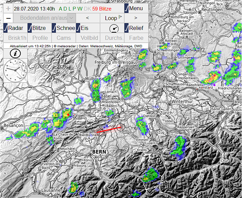The width and height of the screenshot is (242, 198).
Task: Start the Loop animation
Action: point(112,18)
